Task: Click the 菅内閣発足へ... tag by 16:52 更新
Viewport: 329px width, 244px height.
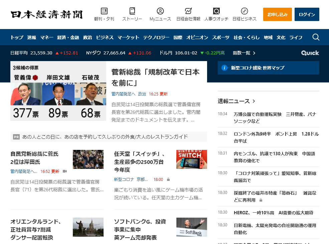Action: tap(24, 172)
